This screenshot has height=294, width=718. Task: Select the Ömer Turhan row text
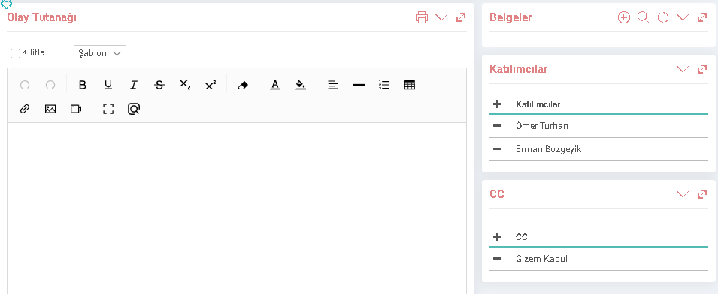click(542, 126)
